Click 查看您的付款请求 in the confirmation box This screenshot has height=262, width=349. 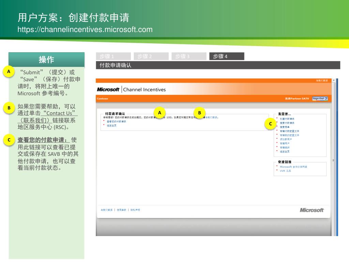[117, 122]
